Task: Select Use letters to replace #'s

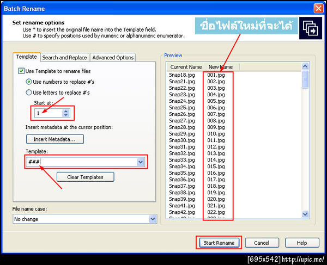Action: point(29,93)
